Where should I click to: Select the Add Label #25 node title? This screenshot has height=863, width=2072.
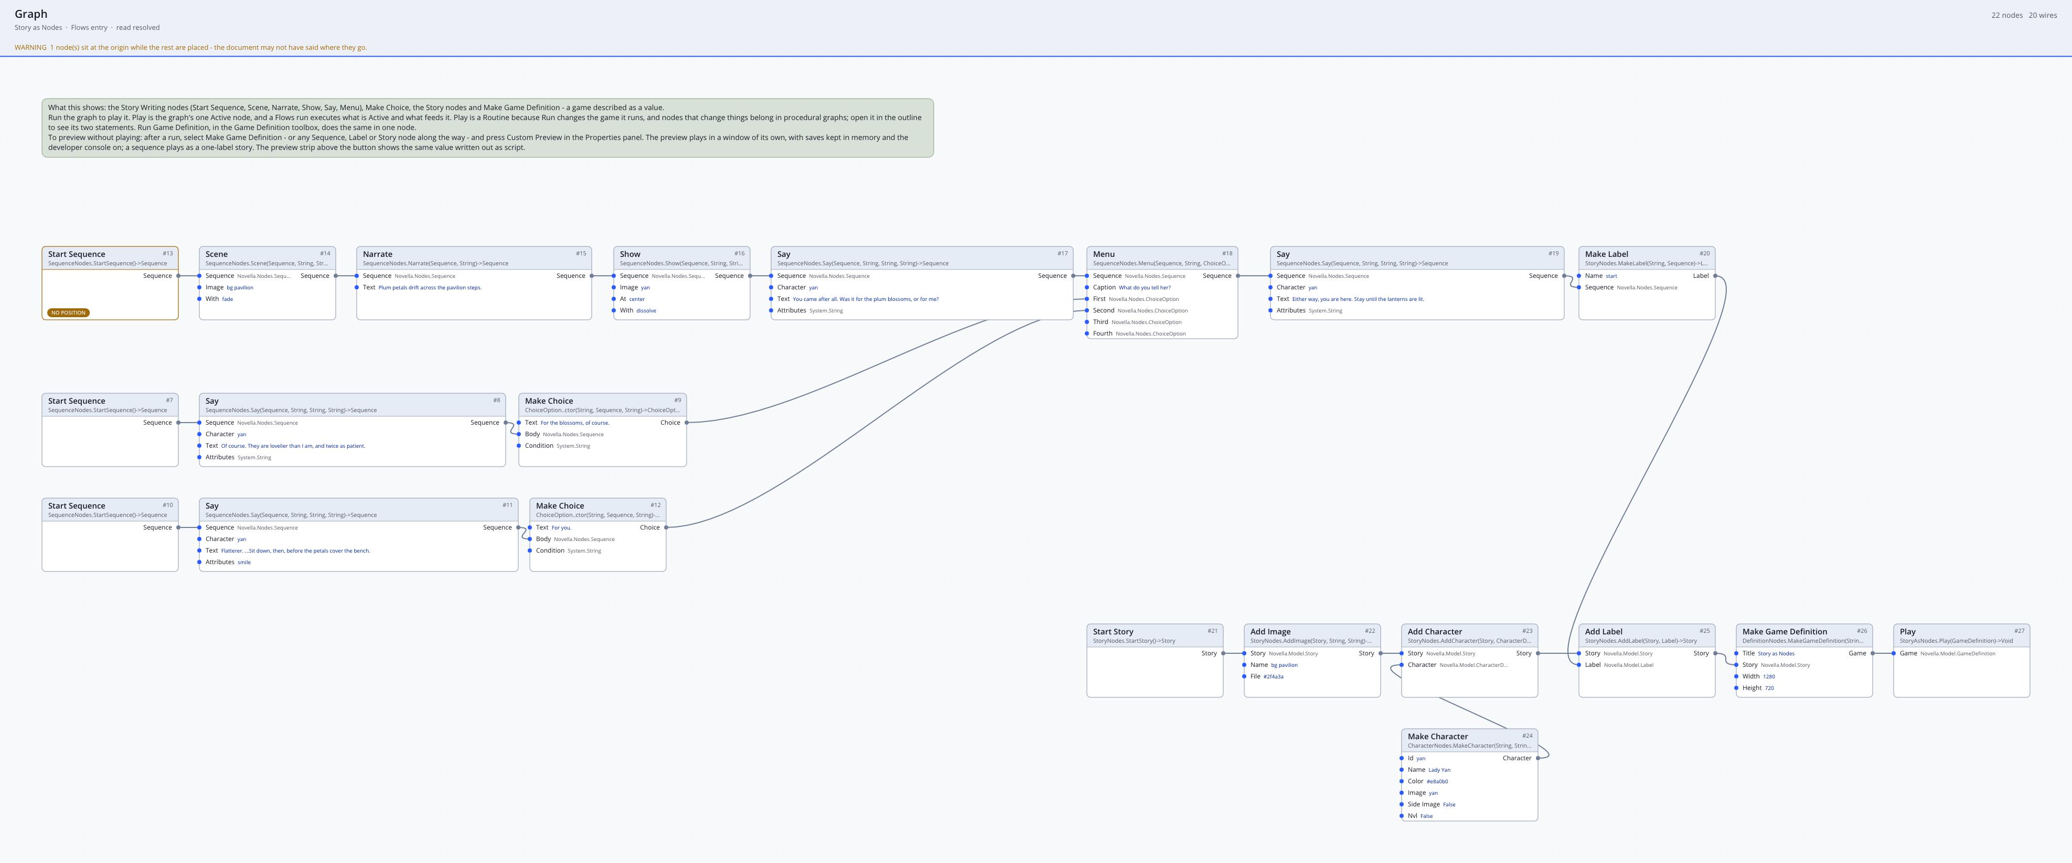click(1603, 631)
